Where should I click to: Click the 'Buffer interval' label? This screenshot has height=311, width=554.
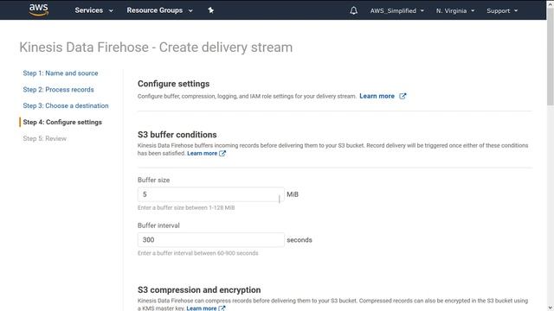click(158, 225)
